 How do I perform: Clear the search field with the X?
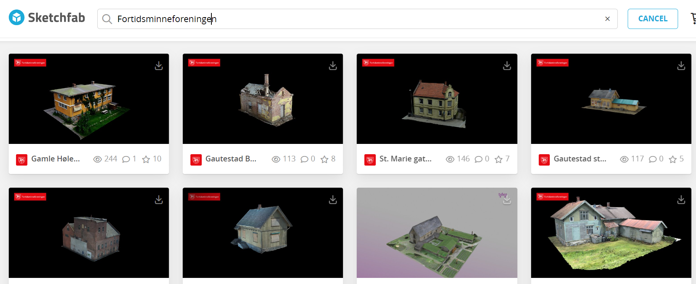[607, 19]
